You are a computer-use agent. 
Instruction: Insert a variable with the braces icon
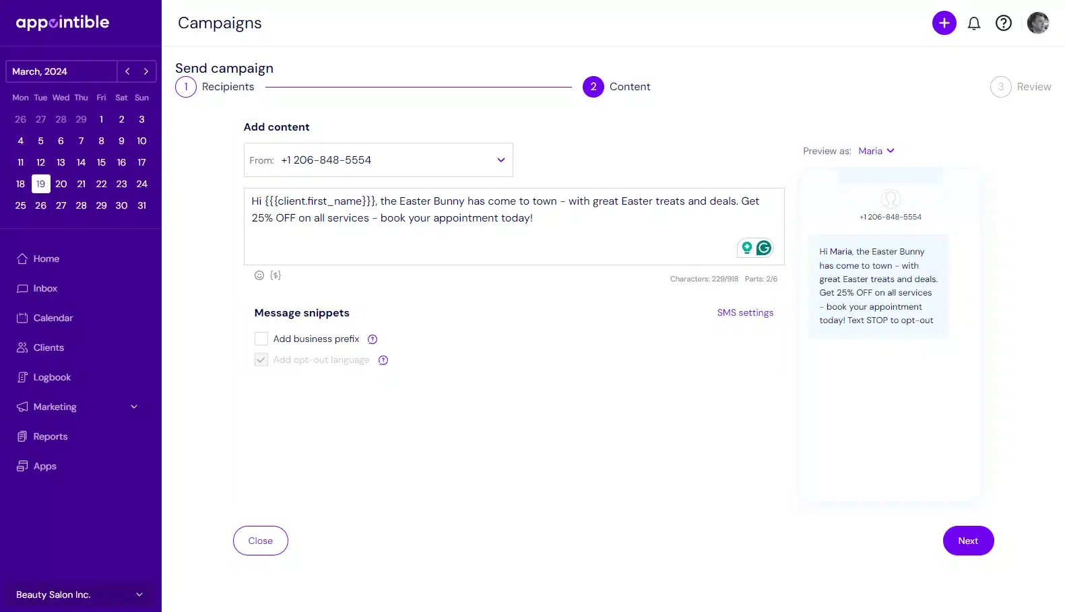pyautogui.click(x=276, y=275)
